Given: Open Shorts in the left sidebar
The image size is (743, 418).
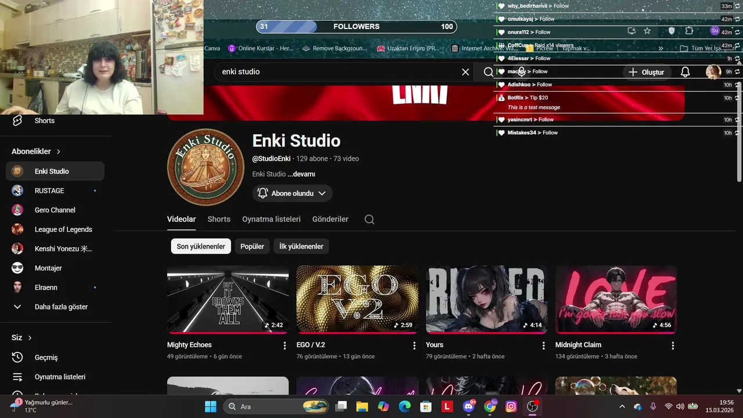Looking at the screenshot, I should coord(44,121).
